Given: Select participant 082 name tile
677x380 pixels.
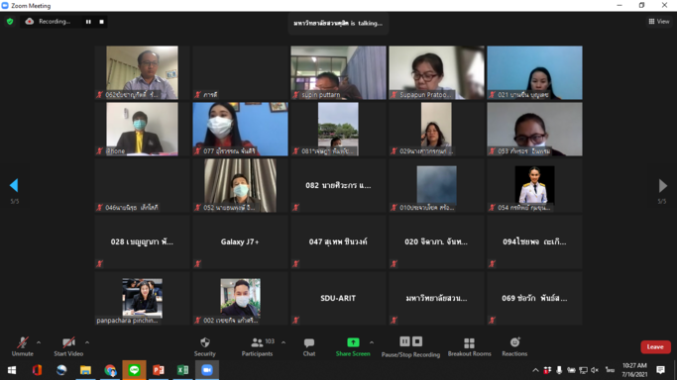Looking at the screenshot, I should click(338, 185).
